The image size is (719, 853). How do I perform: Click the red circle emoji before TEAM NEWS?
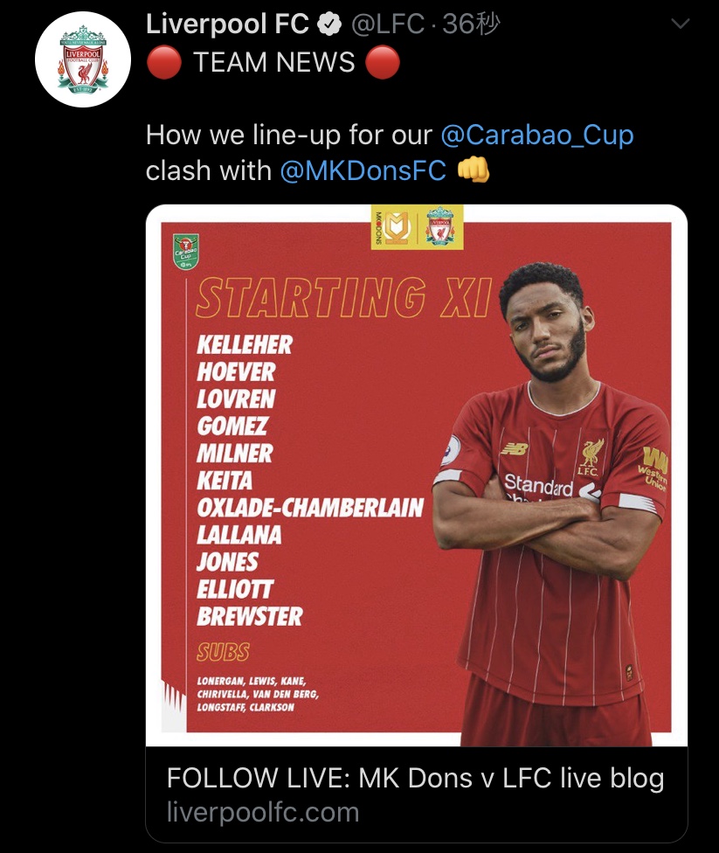coord(163,63)
